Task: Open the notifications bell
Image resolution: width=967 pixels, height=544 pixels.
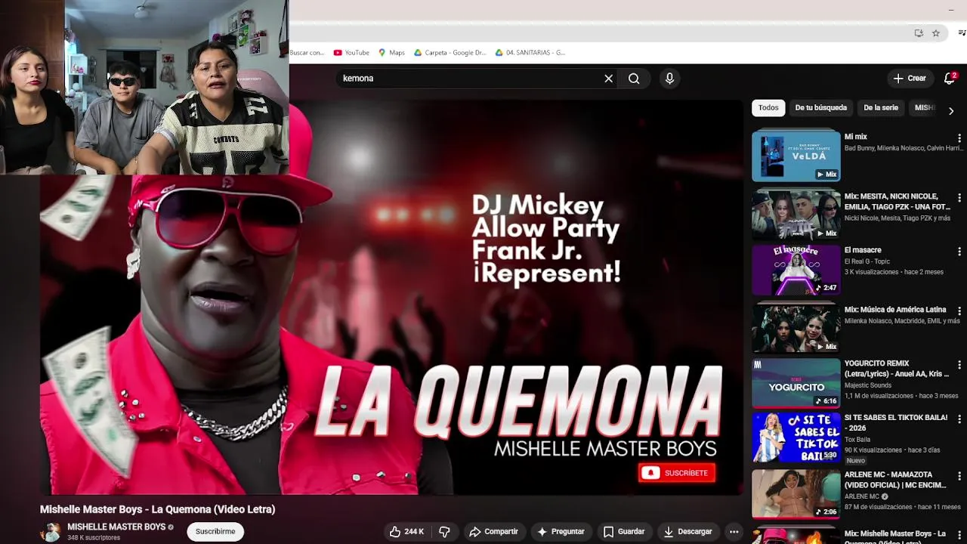Action: pyautogui.click(x=950, y=79)
